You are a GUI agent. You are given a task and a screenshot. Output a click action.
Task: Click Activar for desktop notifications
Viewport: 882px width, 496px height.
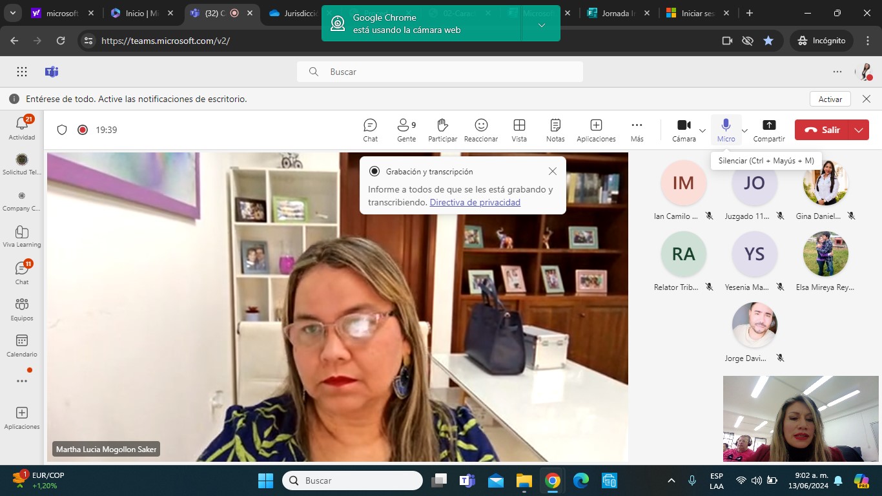tap(830, 99)
